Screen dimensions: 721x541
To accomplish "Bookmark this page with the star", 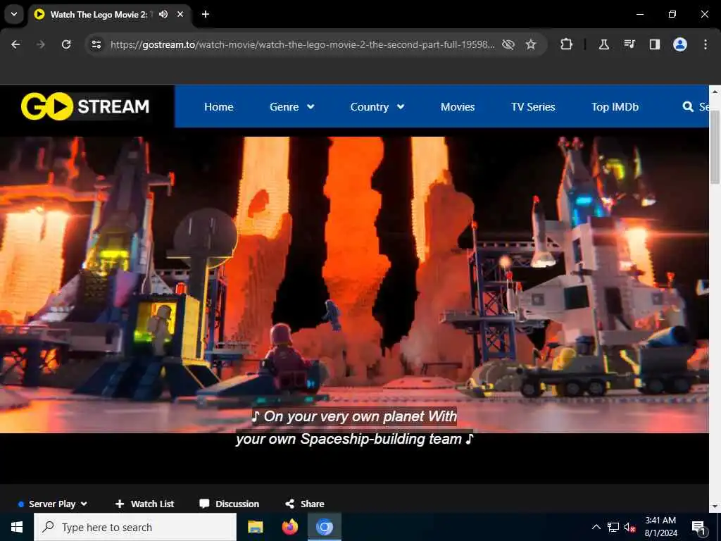I will [531, 44].
